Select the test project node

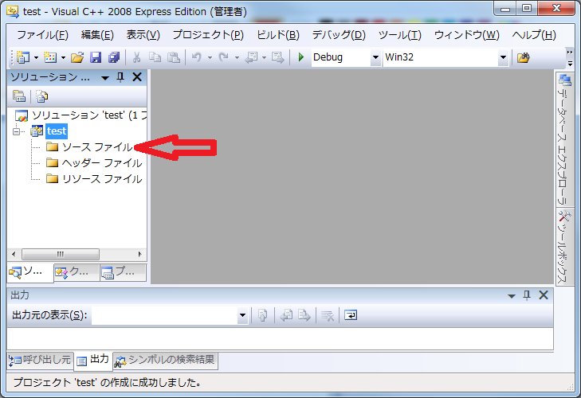point(57,131)
